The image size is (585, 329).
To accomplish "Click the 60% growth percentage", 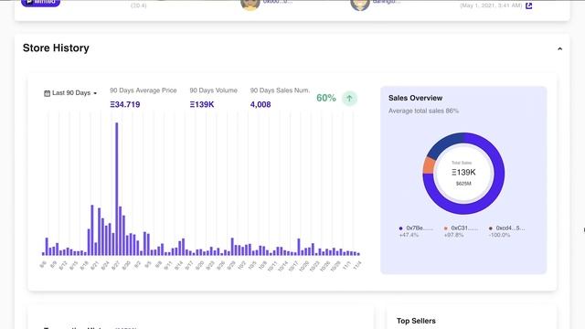I will [x=326, y=98].
